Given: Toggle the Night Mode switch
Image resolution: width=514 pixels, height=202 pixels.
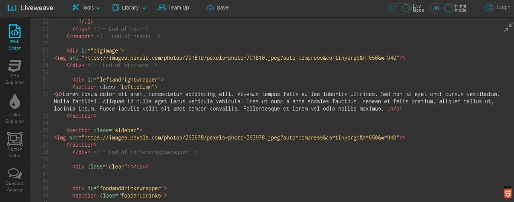Looking at the screenshot, I should pos(442,8).
